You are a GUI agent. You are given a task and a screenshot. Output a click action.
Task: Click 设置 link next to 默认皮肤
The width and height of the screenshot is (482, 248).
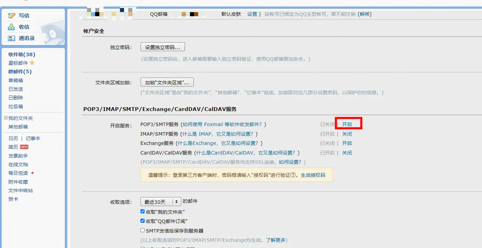coord(252,14)
